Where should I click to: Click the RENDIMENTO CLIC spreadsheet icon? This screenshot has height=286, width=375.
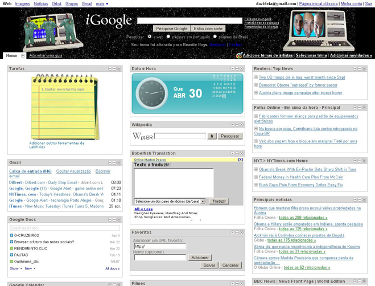(x=11, y=248)
